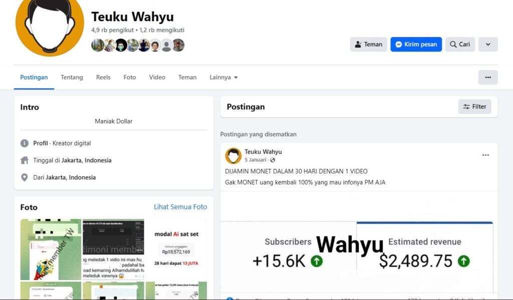This screenshot has height=300, width=513.
Task: Switch to the Reels tab
Action: tap(103, 77)
